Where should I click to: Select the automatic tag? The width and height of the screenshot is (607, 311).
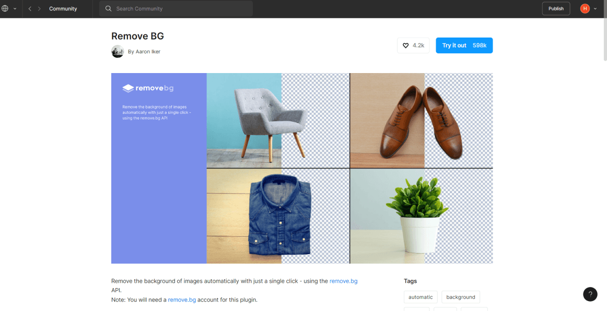coord(421,297)
